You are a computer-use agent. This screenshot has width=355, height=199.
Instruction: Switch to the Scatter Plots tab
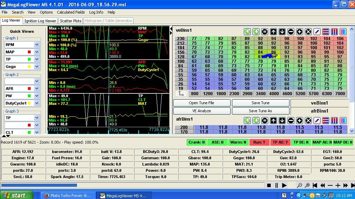pos(70,21)
